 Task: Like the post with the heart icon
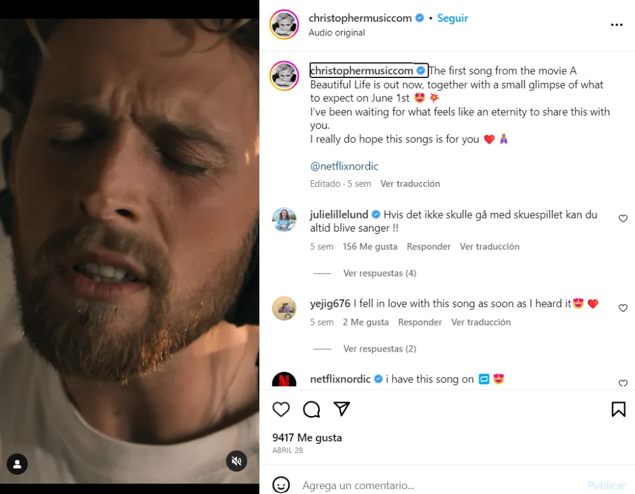(281, 409)
